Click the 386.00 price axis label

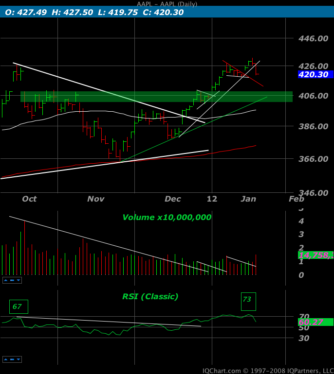313,126
